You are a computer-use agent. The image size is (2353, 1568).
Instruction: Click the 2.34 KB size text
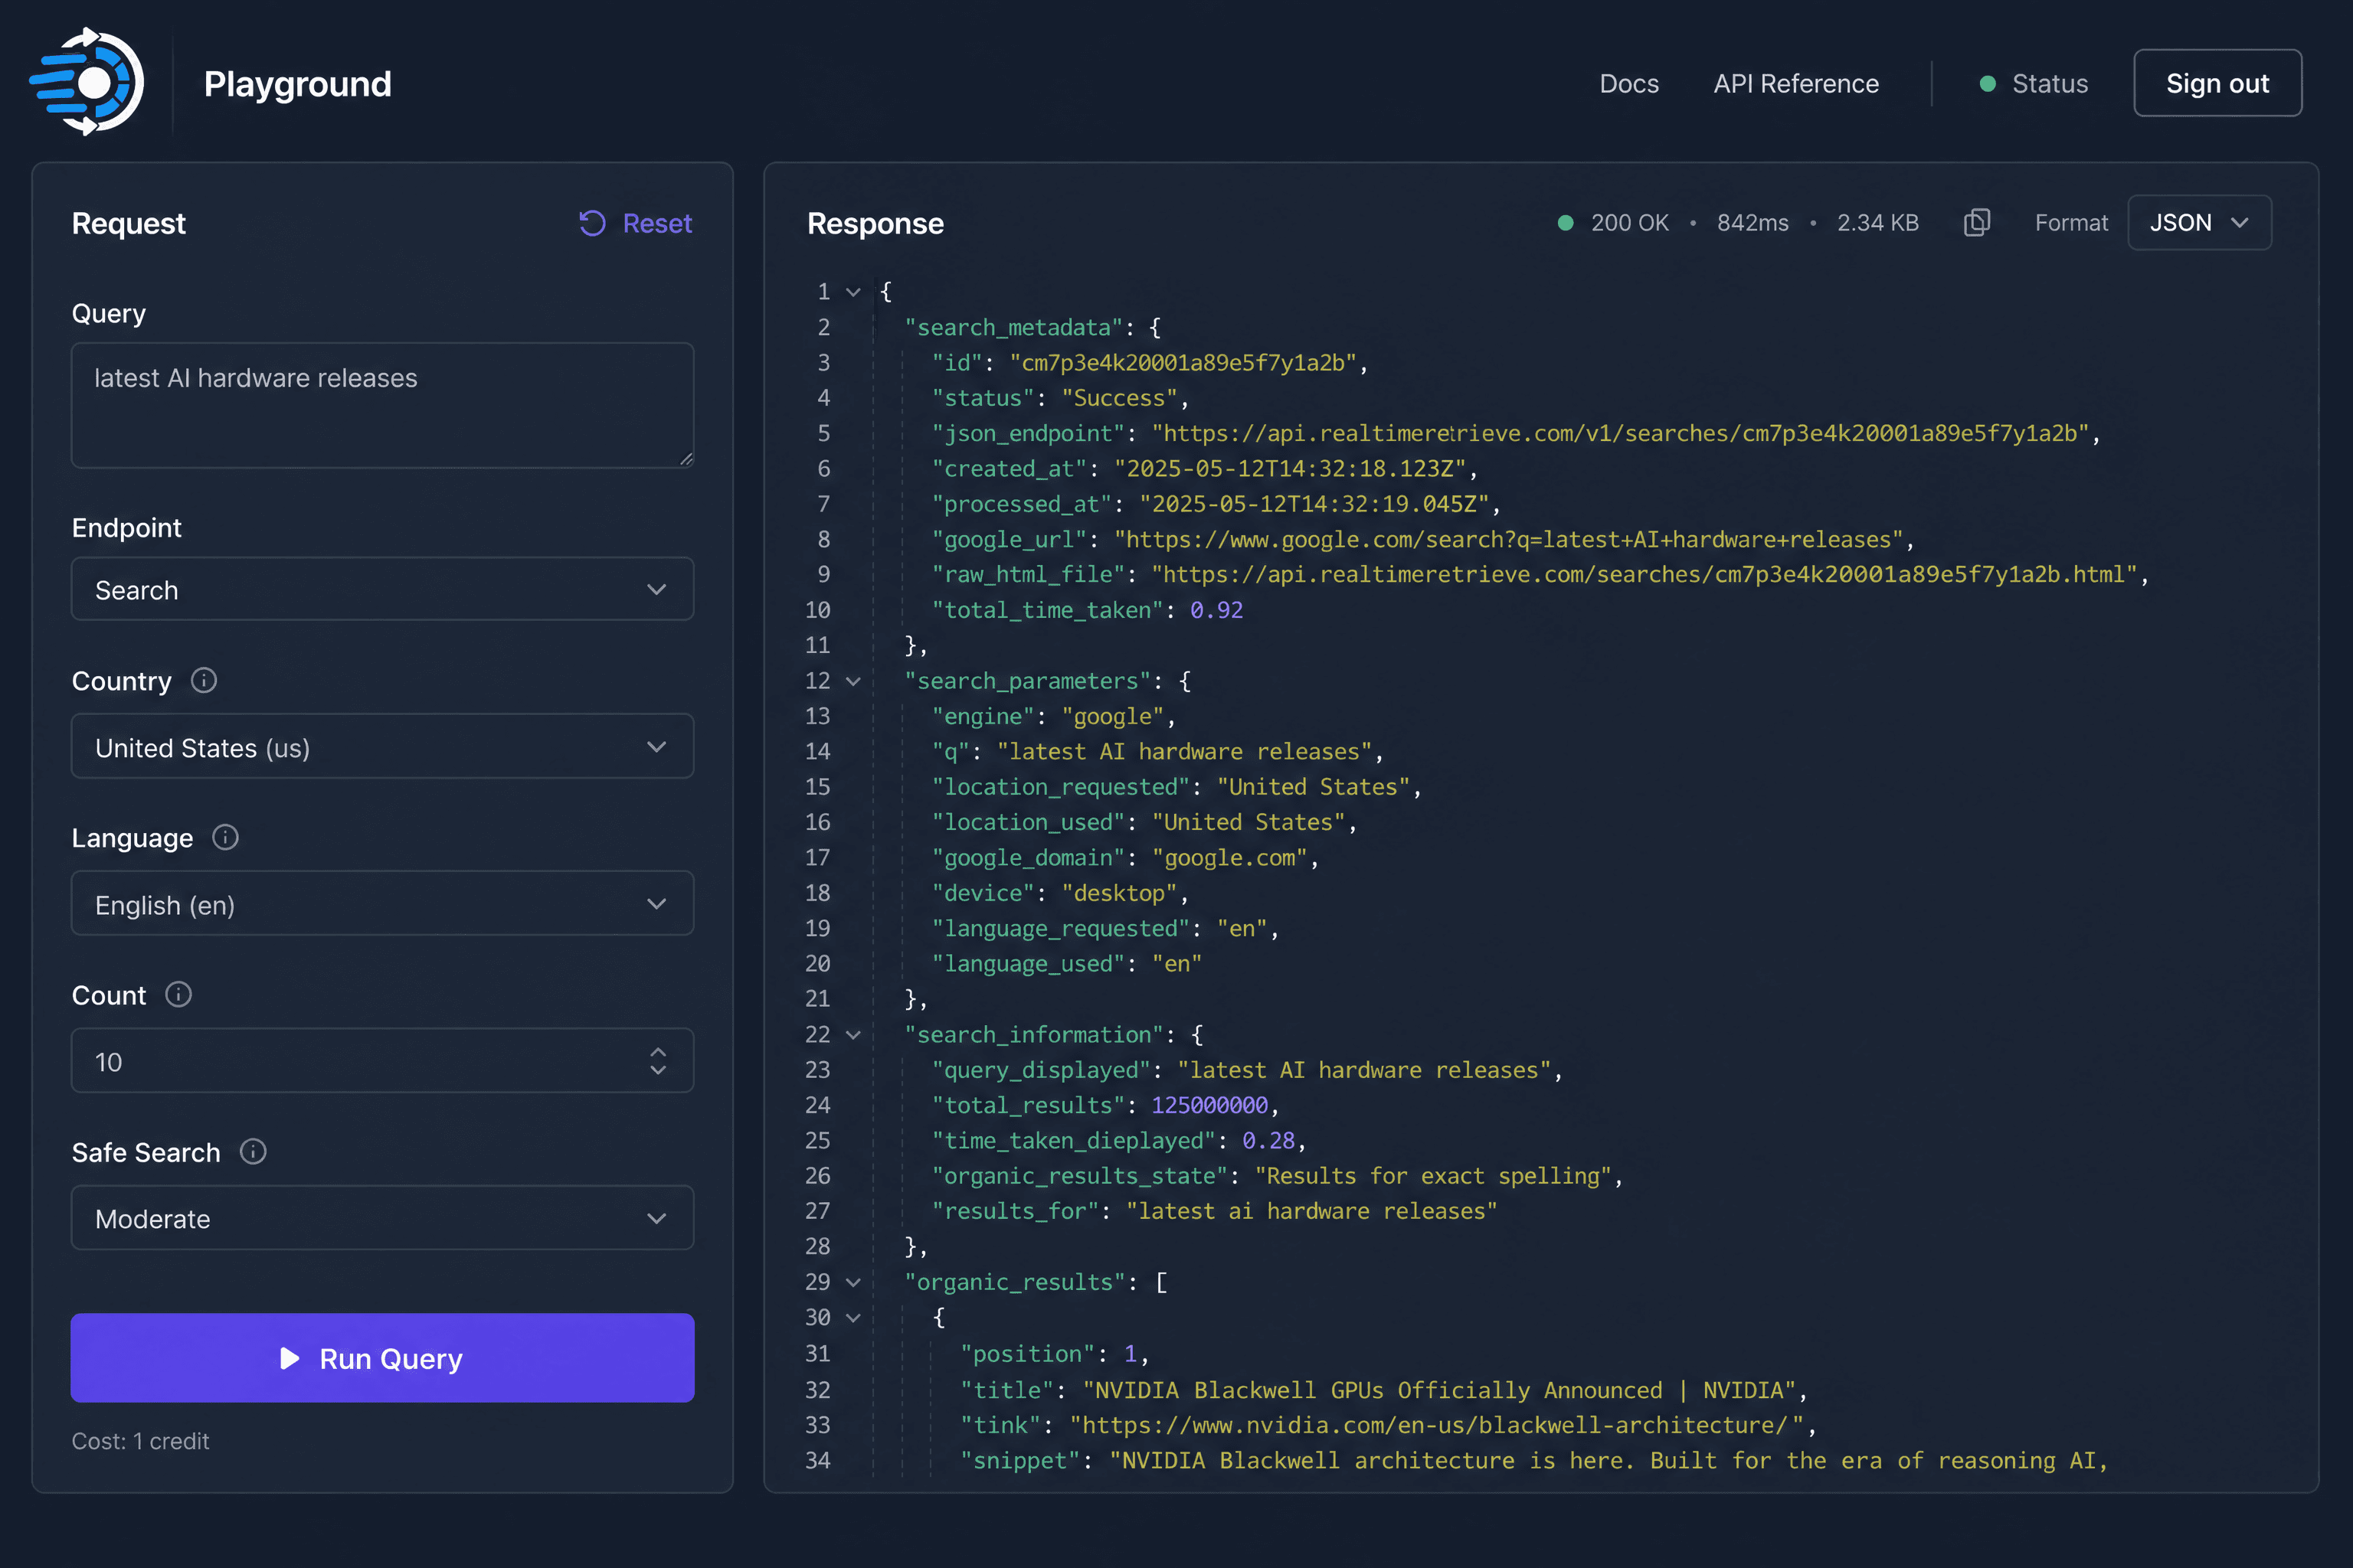tap(1878, 222)
